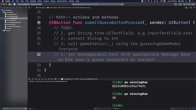Go forward in editor history
The height and width of the screenshot is (110, 196).
[34, 8]
